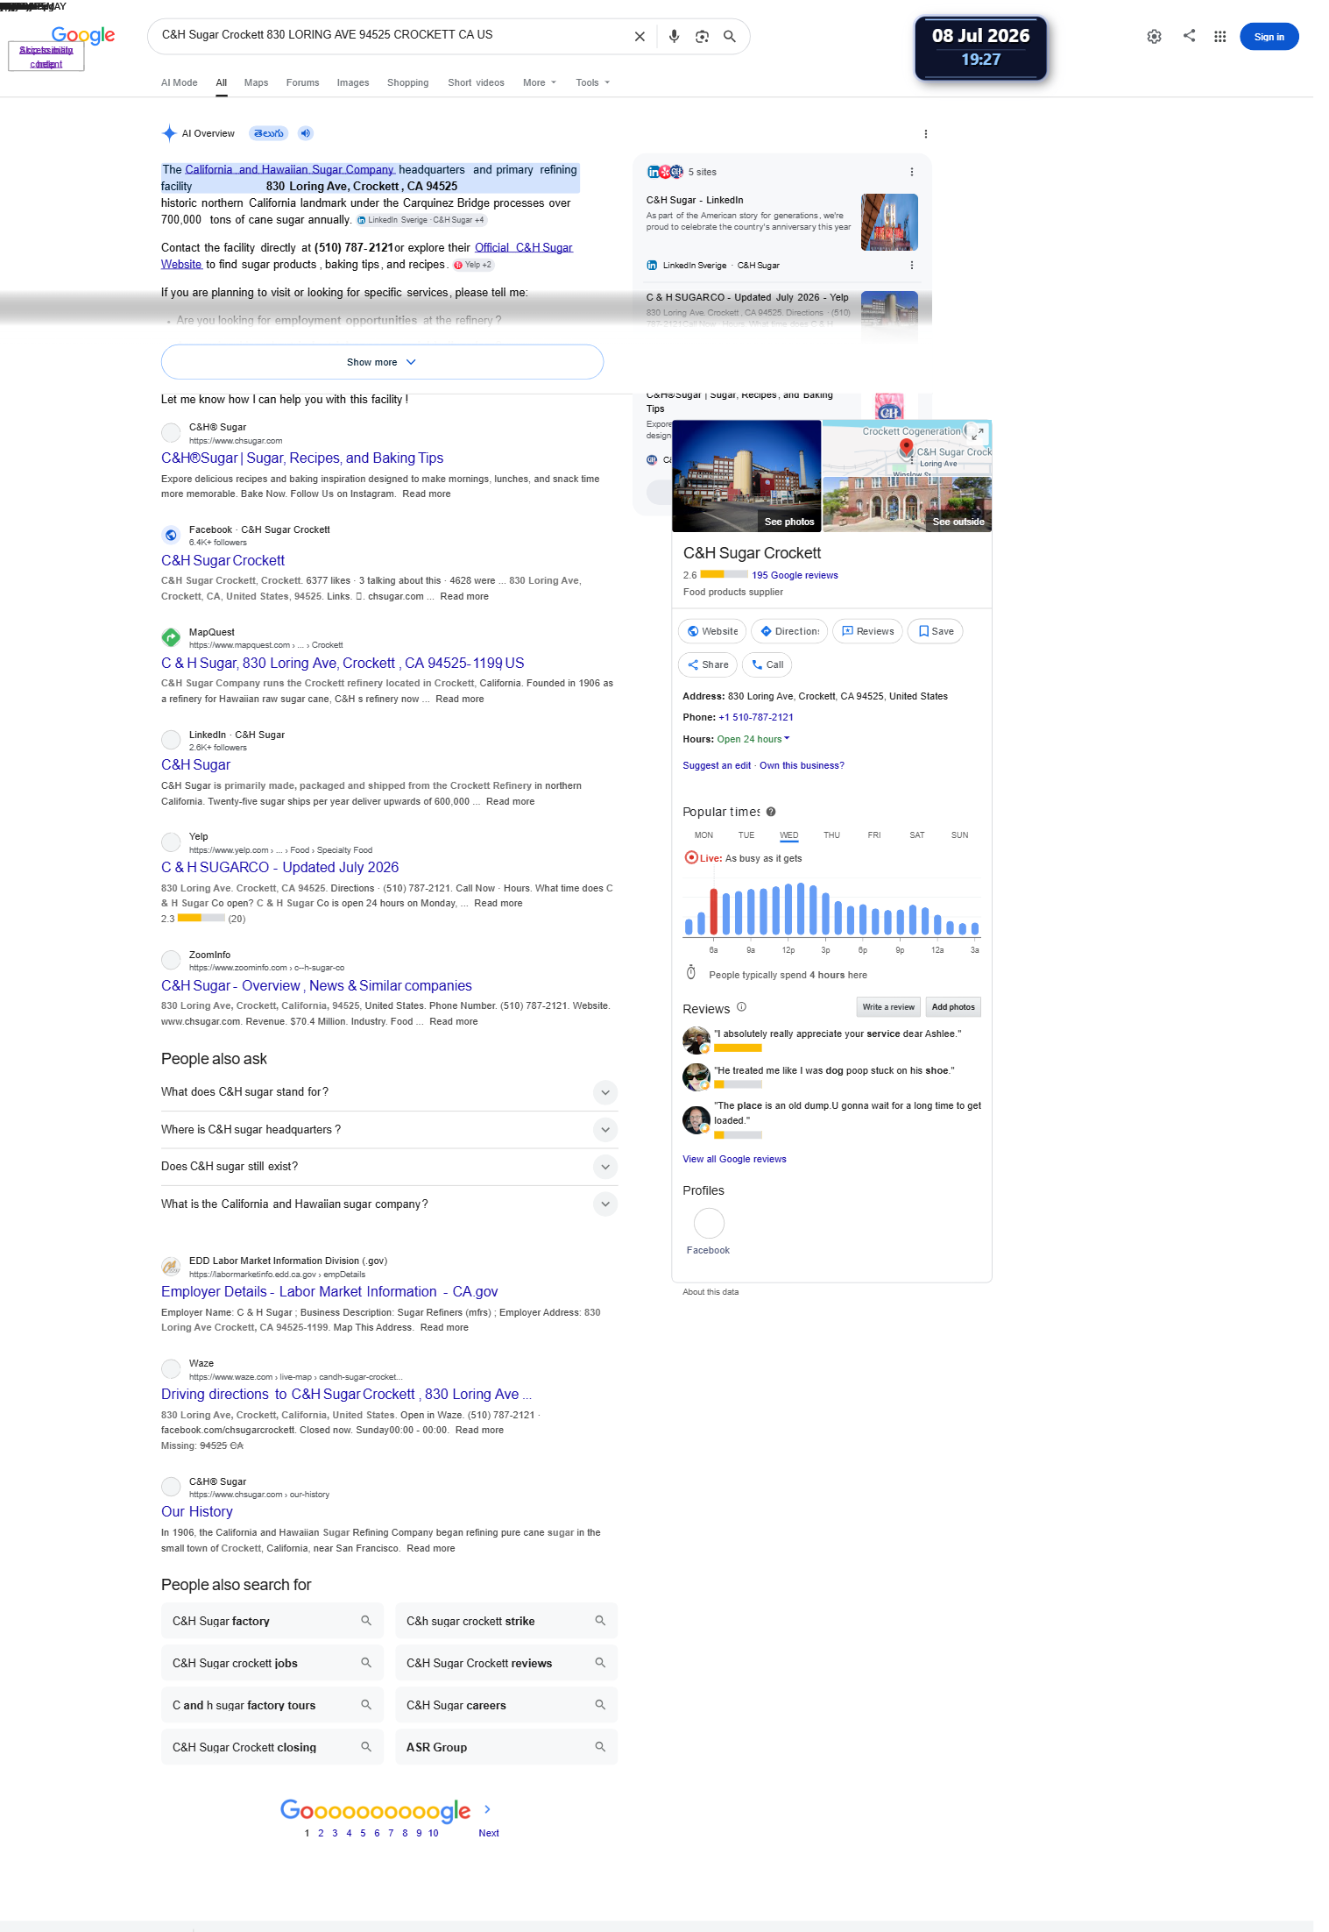Click View all Google reviews
This screenshot has height=1932, width=1329.
coord(734,1159)
